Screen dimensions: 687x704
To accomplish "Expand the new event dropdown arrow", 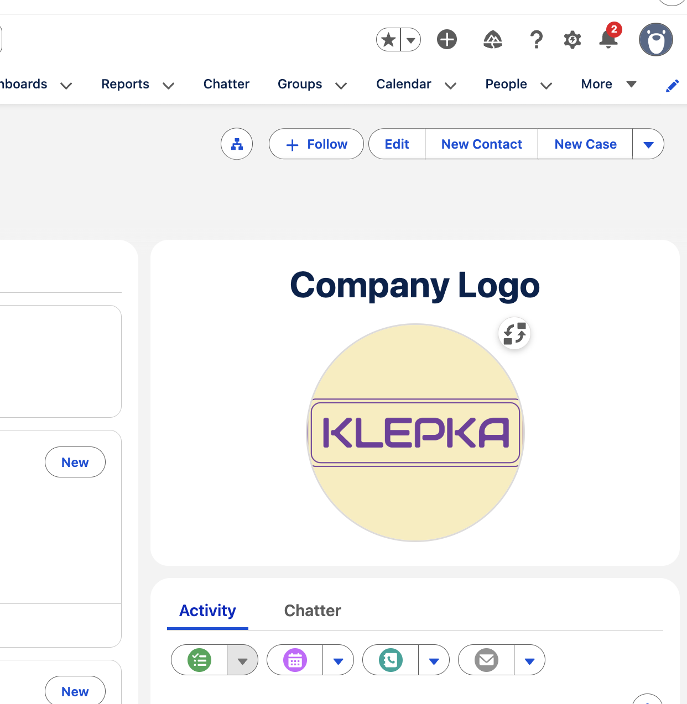I will [x=339, y=660].
